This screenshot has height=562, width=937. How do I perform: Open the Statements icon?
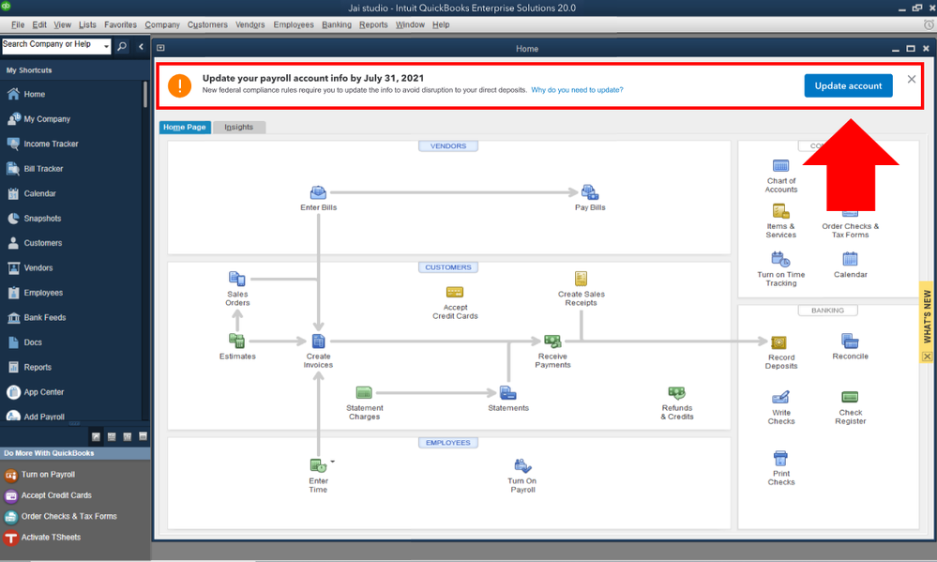pyautogui.click(x=508, y=393)
